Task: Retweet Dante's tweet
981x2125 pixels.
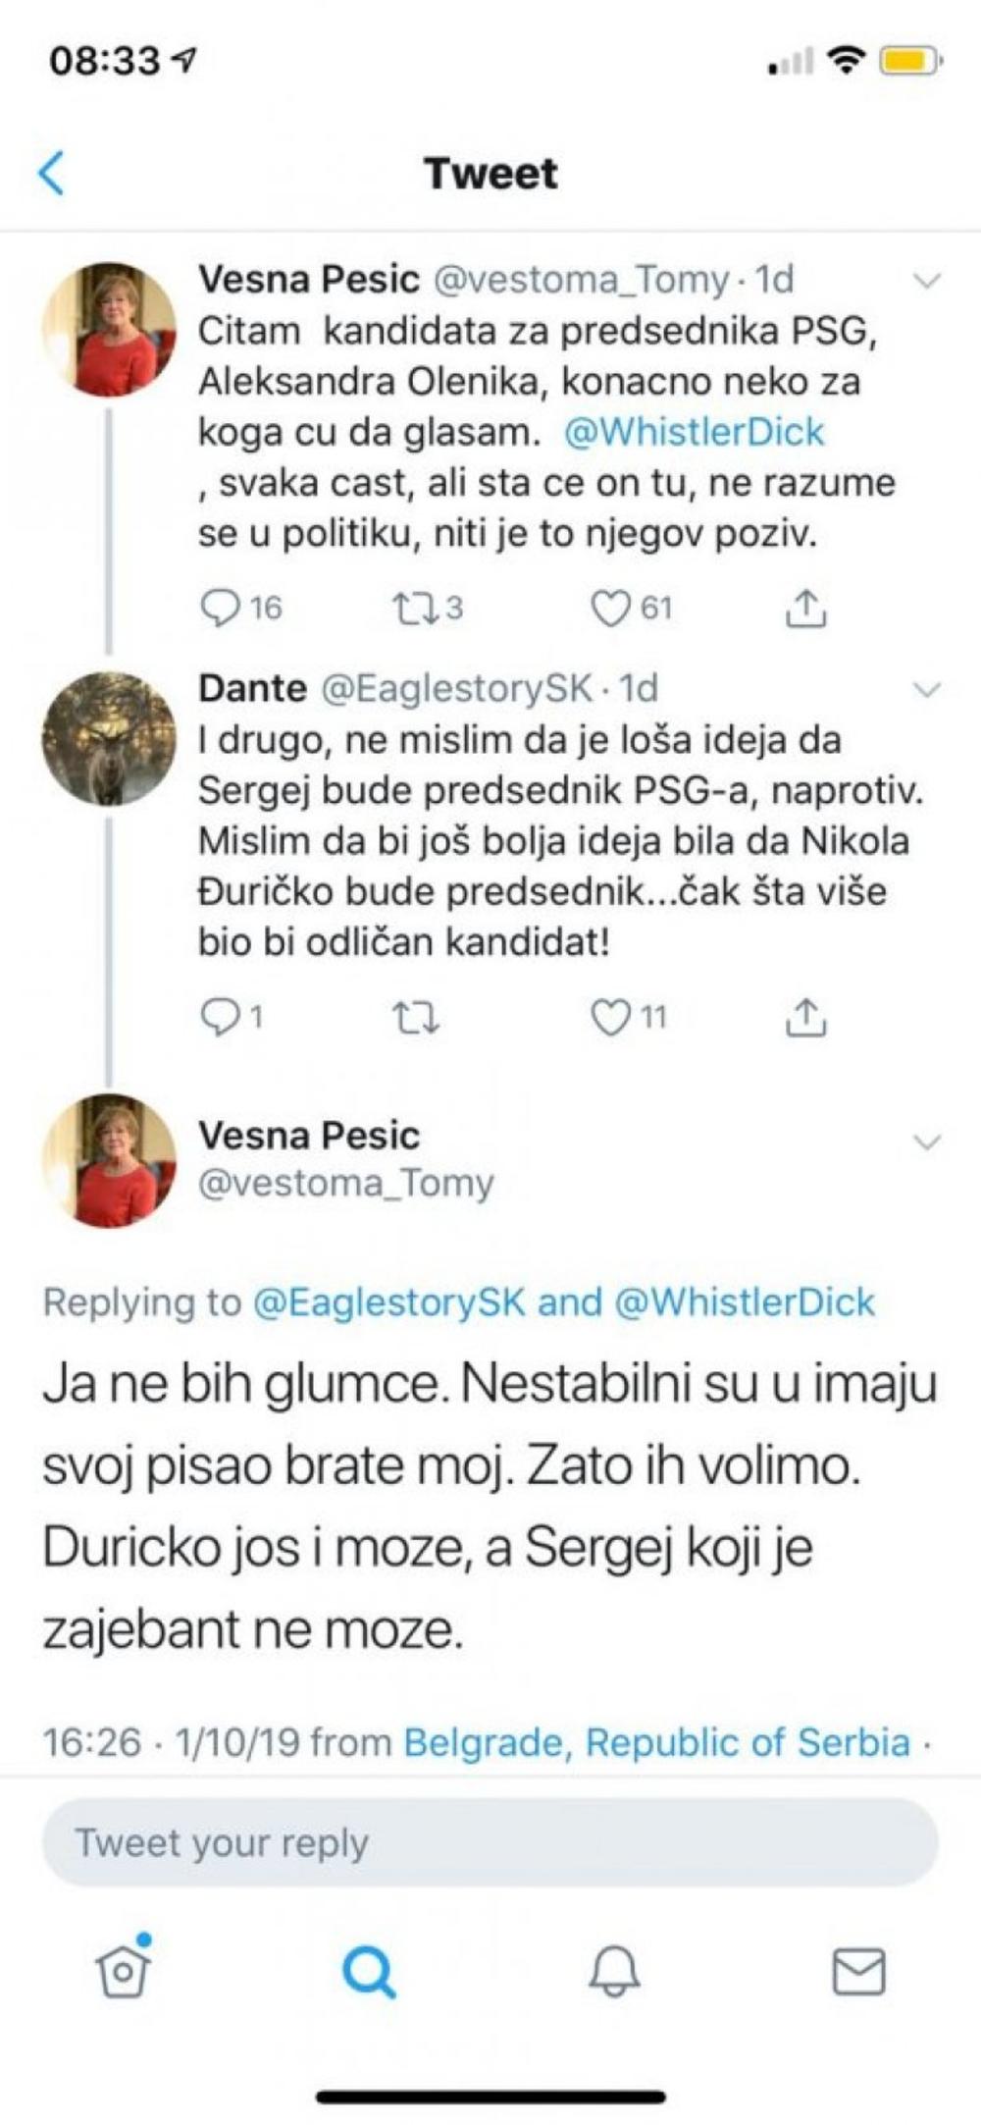Action: tap(415, 1018)
